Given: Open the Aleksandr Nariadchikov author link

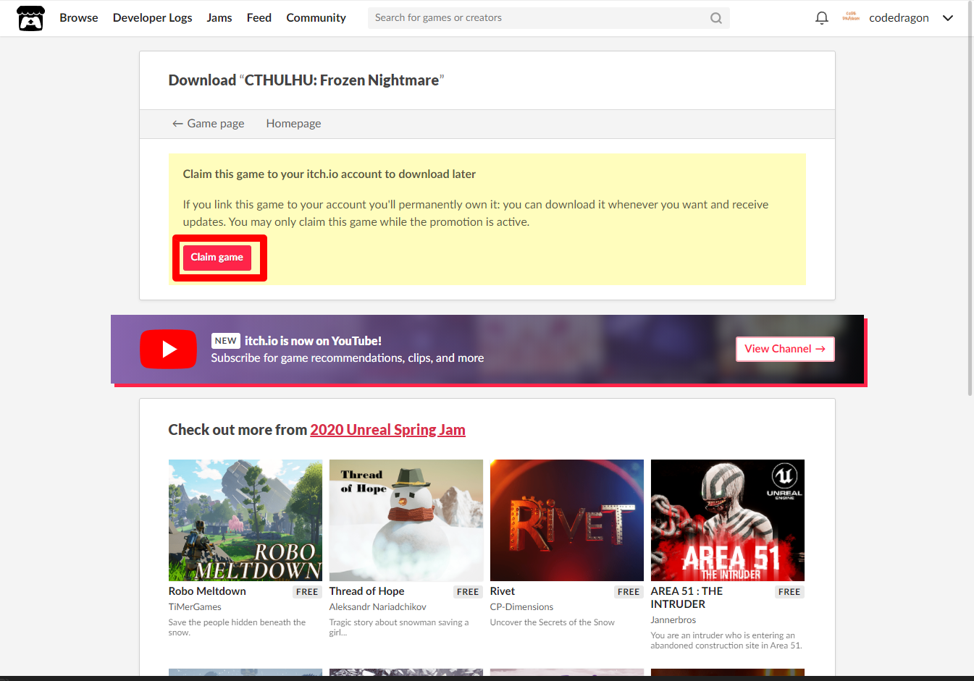Looking at the screenshot, I should click(377, 607).
